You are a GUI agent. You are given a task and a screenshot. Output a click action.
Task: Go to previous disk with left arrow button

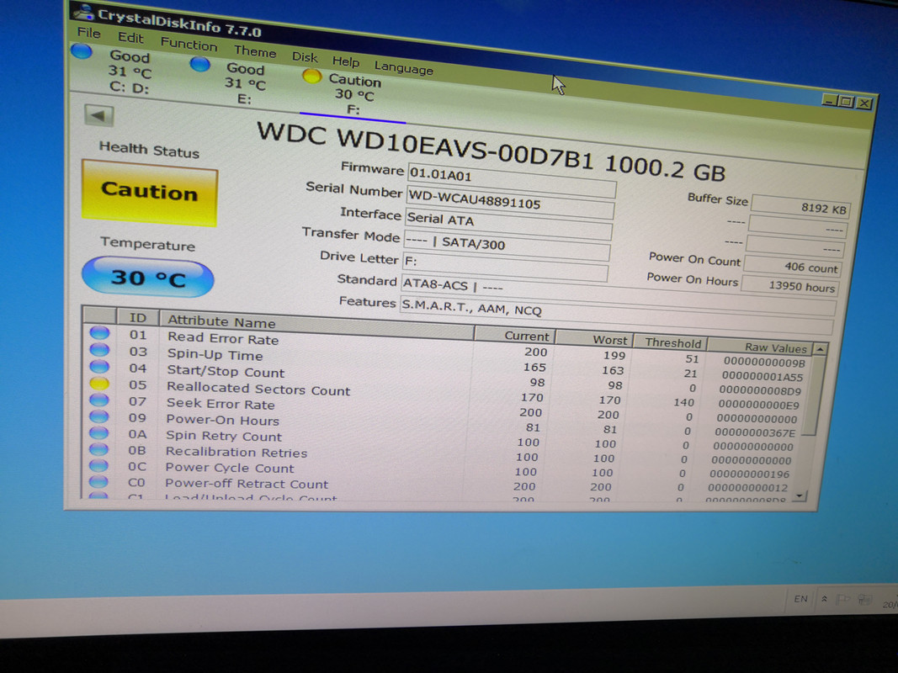click(98, 115)
